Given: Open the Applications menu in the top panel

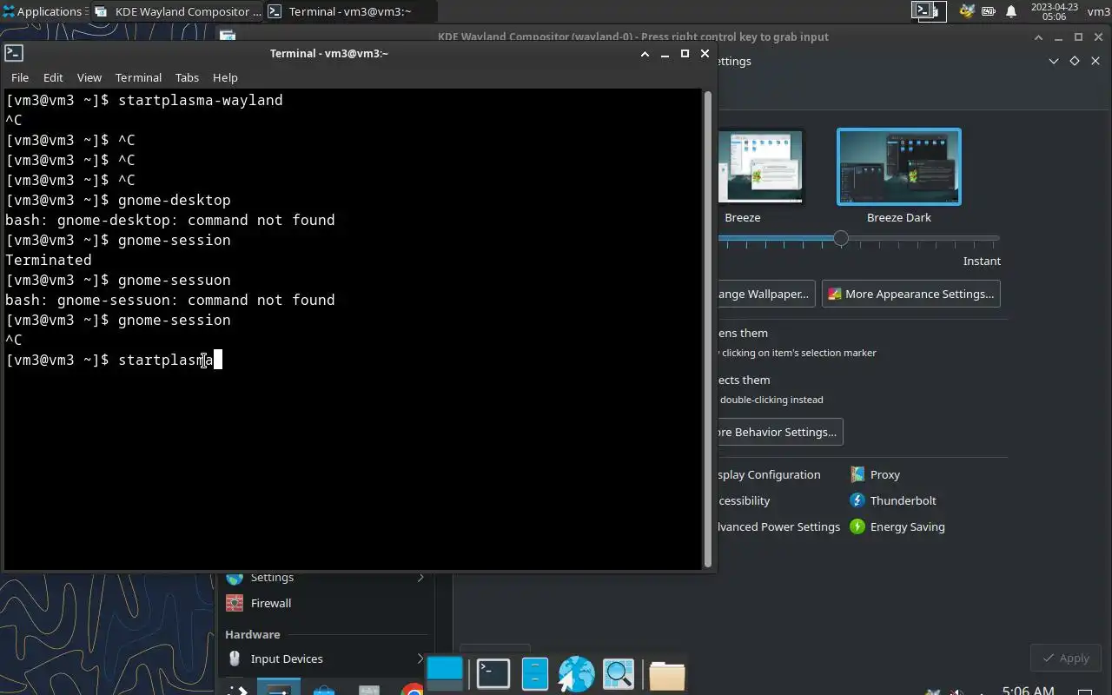Looking at the screenshot, I should coord(43,11).
